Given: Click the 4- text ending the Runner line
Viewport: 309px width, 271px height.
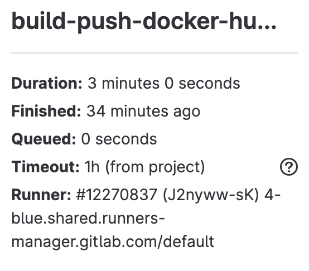Looking at the screenshot, I should [272, 195].
